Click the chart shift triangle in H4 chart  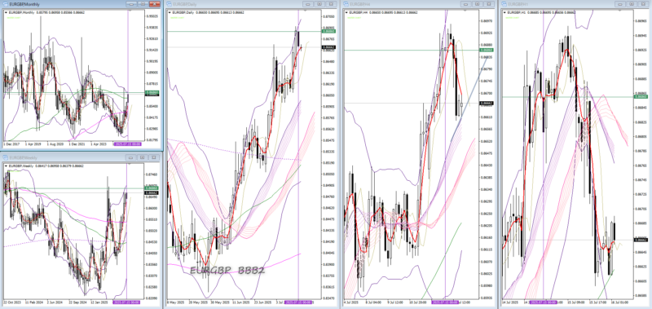[x=465, y=10]
